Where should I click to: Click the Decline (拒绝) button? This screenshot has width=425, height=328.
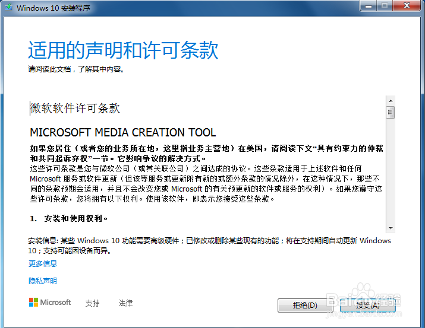point(305,305)
